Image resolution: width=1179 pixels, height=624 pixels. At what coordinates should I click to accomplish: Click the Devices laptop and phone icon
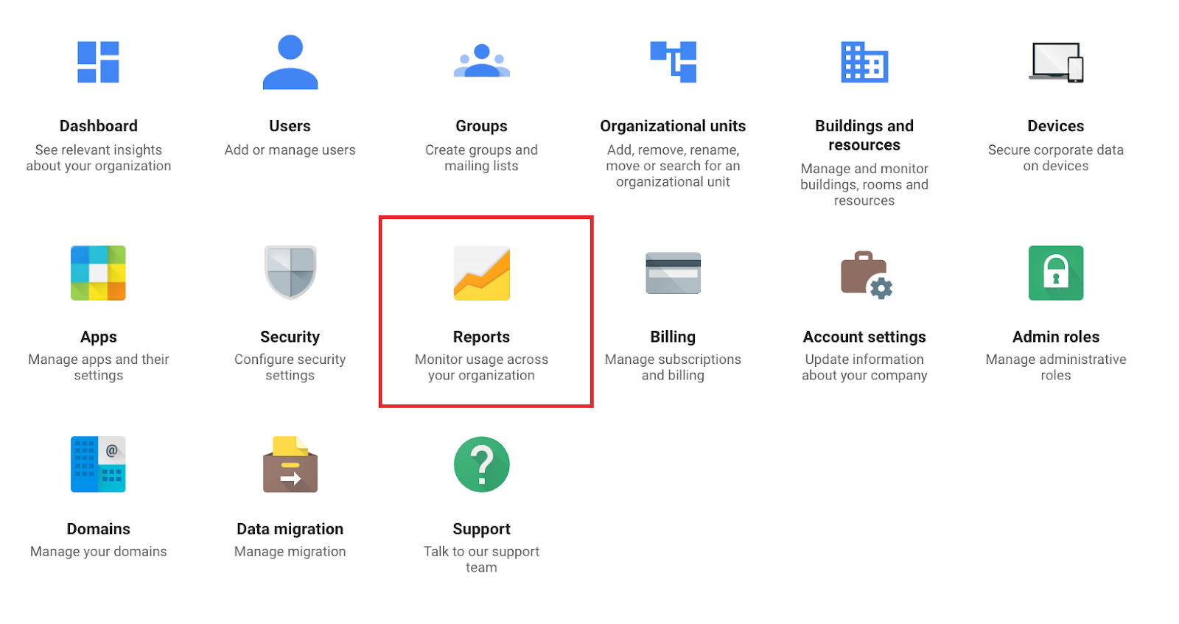pos(1056,62)
